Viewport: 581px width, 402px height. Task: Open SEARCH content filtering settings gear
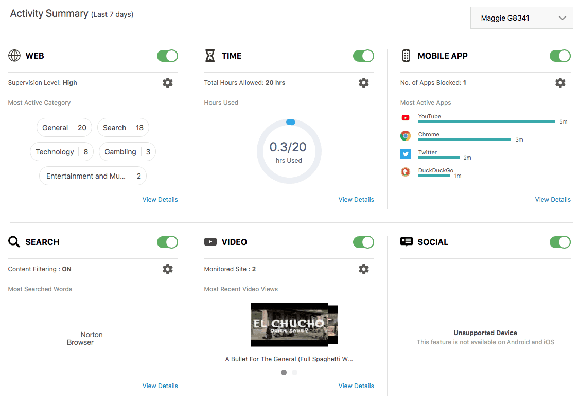(x=167, y=269)
